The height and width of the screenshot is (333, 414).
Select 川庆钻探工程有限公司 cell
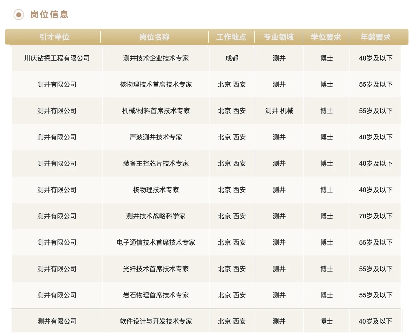[x=57, y=58]
